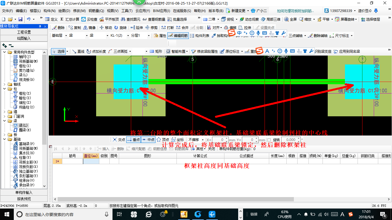392x220 pixels.
Task: Click the 合并 merge tool
Action: pyautogui.click(x=183, y=28)
